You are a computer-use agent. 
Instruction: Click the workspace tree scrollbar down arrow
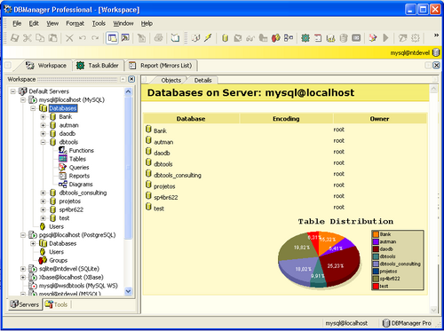pos(128,291)
